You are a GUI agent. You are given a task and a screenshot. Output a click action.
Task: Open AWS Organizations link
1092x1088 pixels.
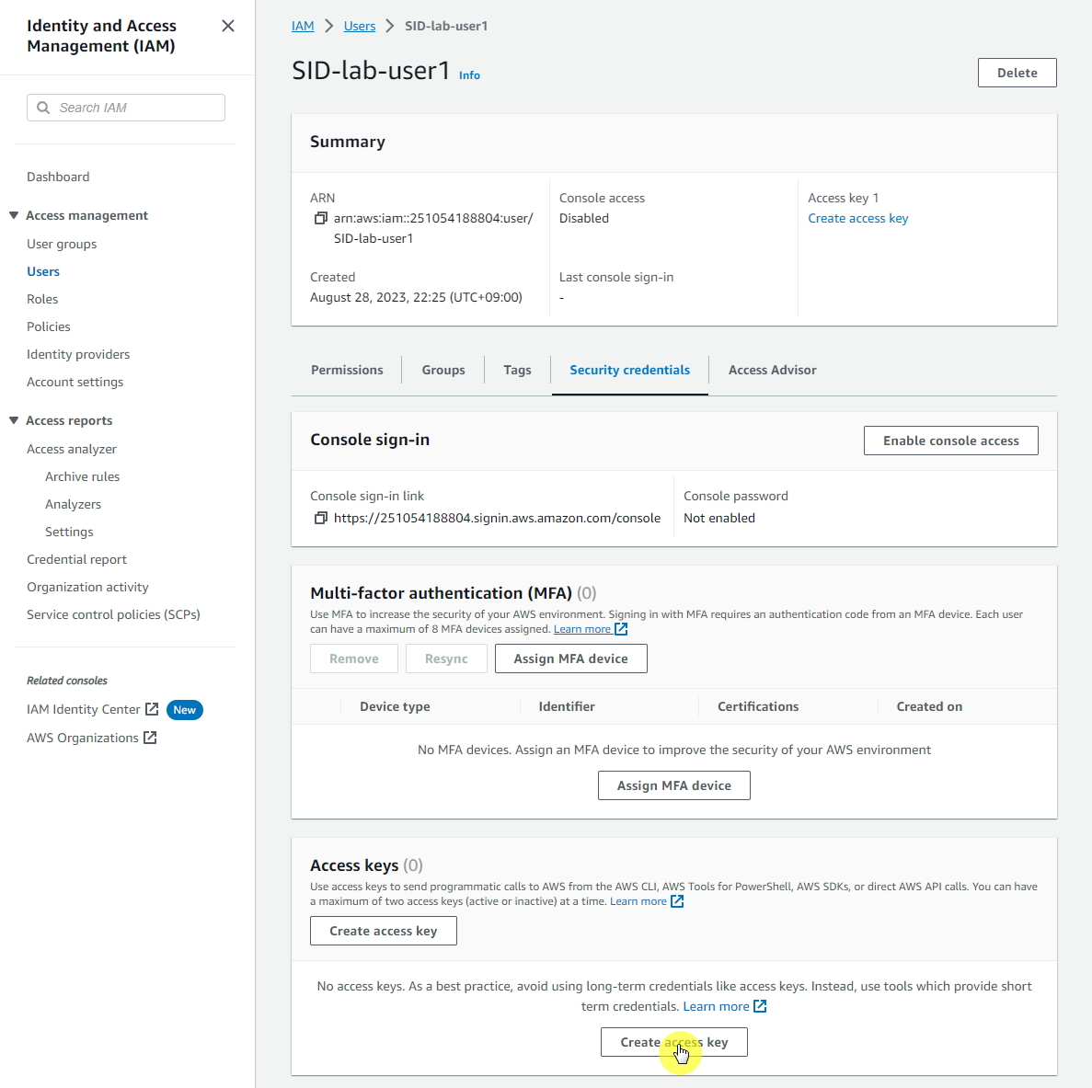tap(82, 738)
